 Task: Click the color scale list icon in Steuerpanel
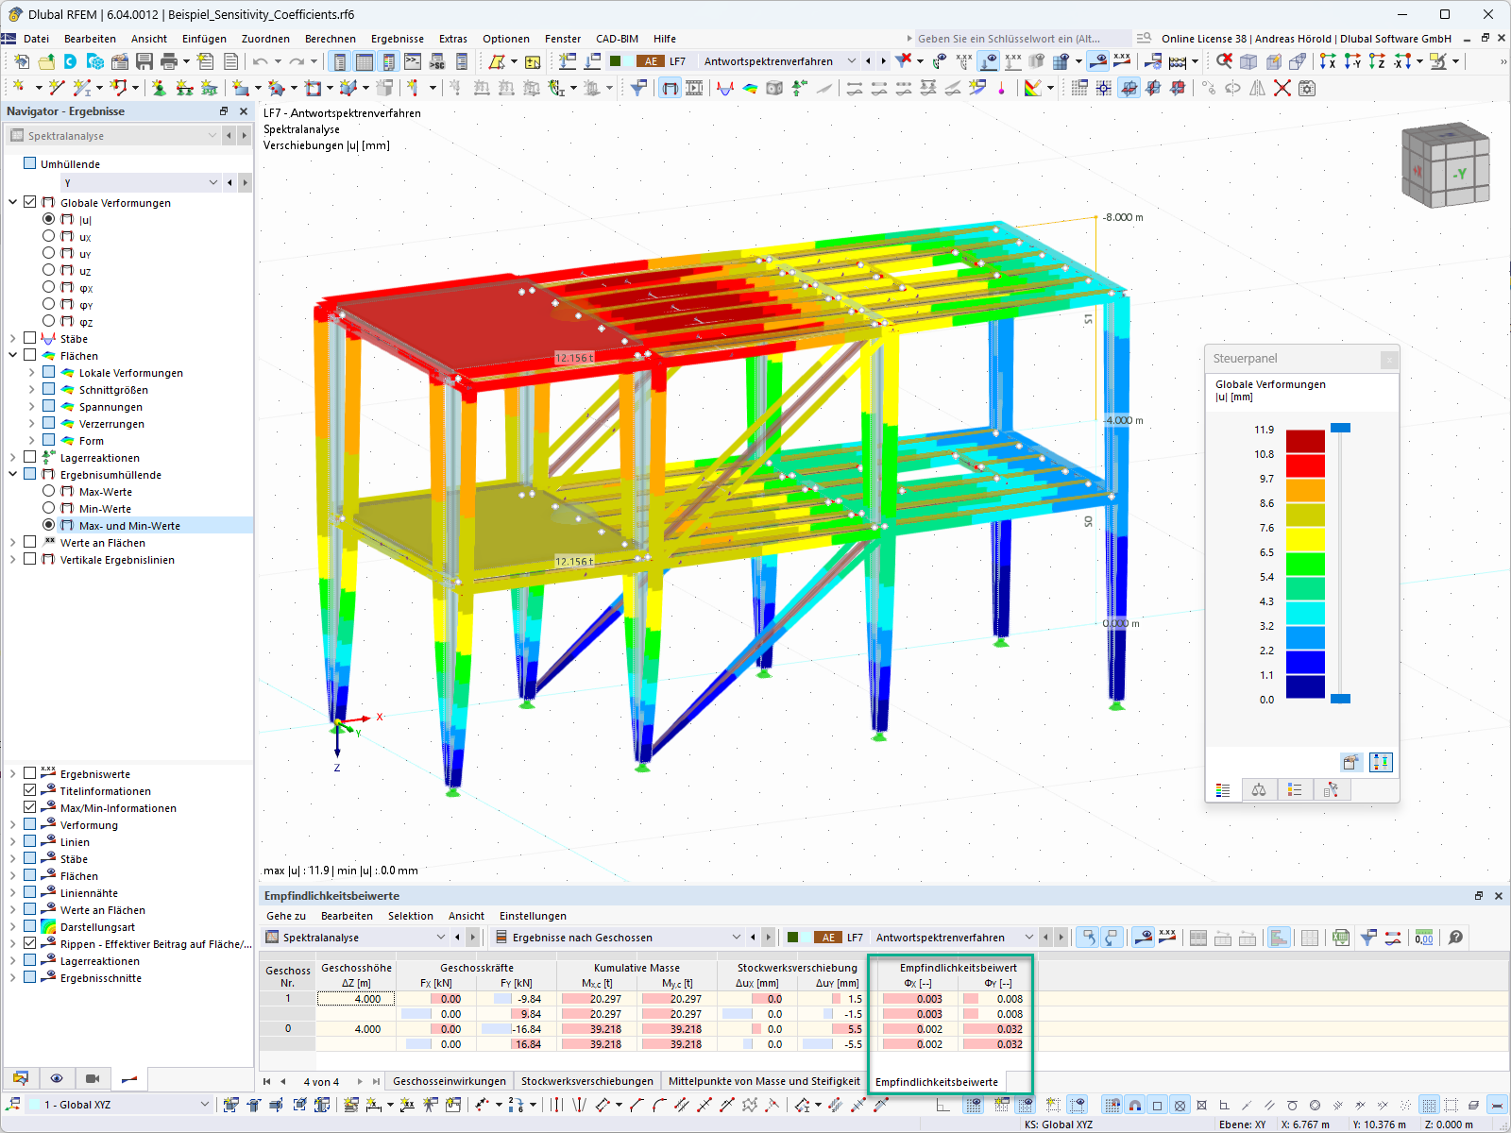(1223, 789)
